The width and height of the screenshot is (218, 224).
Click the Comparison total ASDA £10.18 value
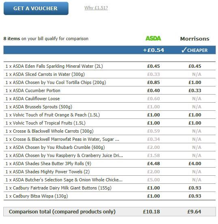click(x=152, y=212)
